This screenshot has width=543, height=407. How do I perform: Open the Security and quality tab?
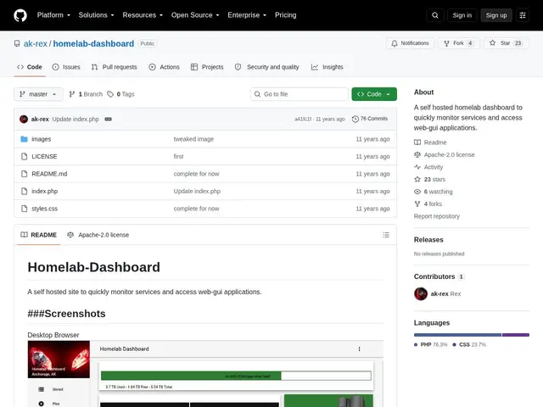tap(267, 67)
